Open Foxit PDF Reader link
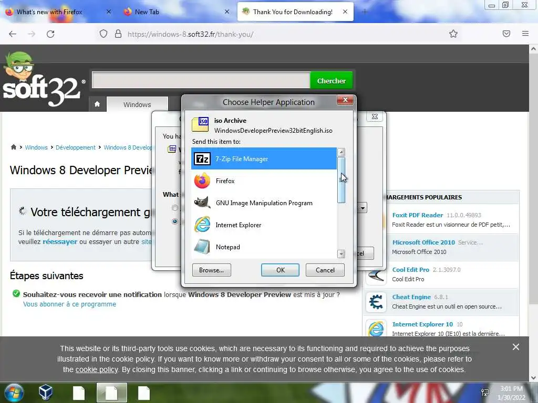 pyautogui.click(x=418, y=215)
